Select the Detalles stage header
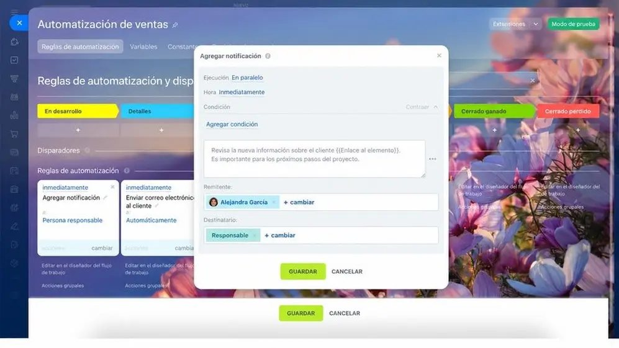The image size is (619, 348). [x=157, y=111]
